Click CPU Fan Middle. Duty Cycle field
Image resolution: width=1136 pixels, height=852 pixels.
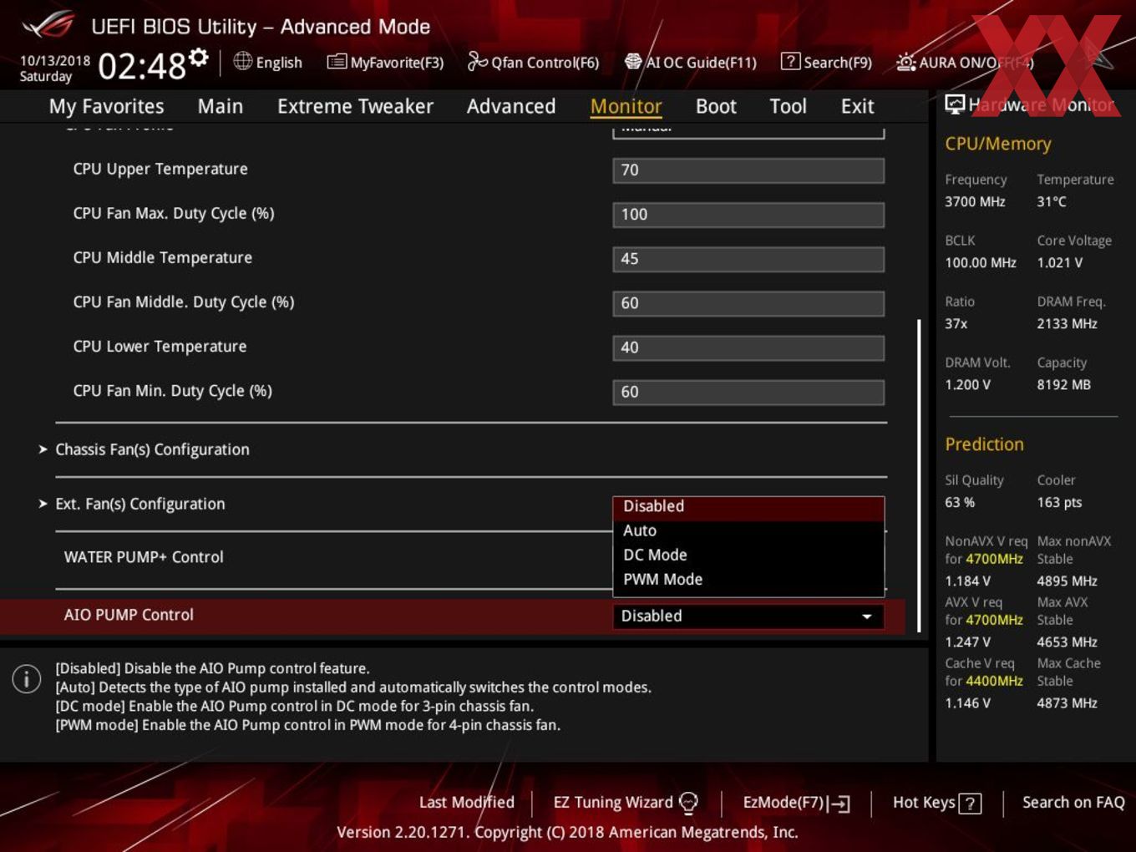coord(748,303)
